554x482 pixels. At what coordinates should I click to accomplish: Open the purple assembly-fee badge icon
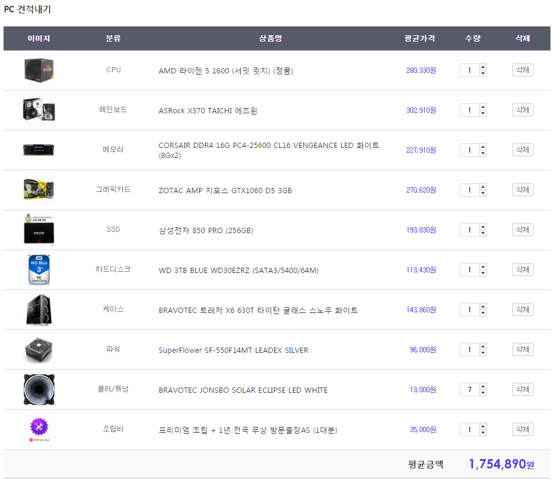pyautogui.click(x=39, y=429)
